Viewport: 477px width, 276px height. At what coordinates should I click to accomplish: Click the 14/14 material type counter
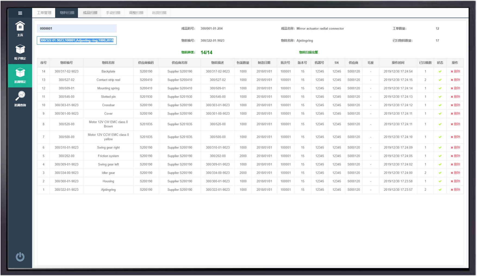(x=206, y=52)
